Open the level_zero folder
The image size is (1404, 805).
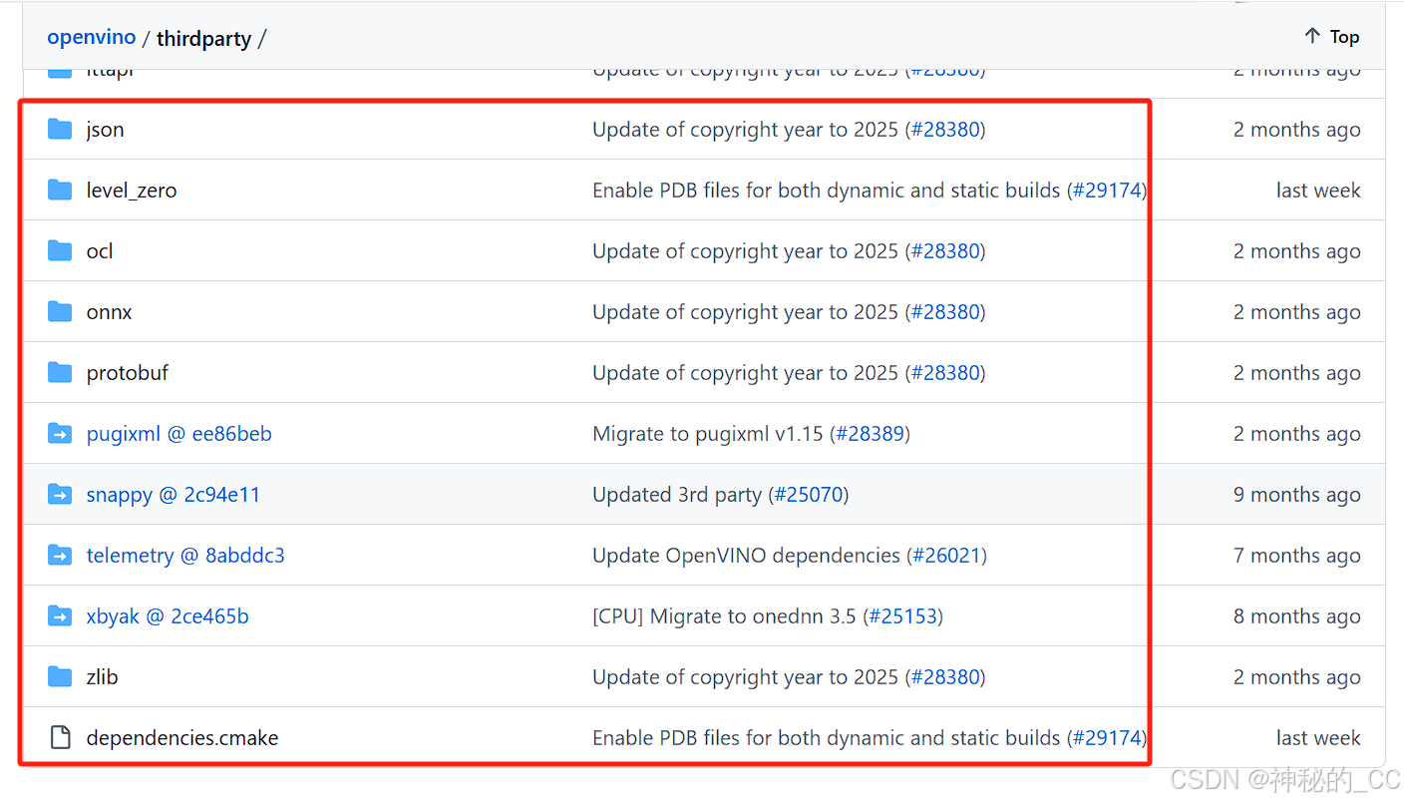[132, 191]
